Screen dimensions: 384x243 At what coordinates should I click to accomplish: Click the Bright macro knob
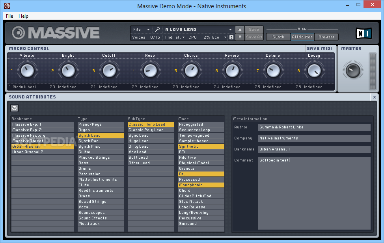pyautogui.click(x=68, y=71)
